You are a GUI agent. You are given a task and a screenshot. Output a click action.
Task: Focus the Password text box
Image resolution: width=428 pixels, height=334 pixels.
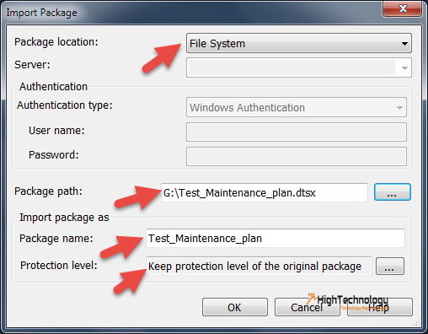(x=297, y=156)
